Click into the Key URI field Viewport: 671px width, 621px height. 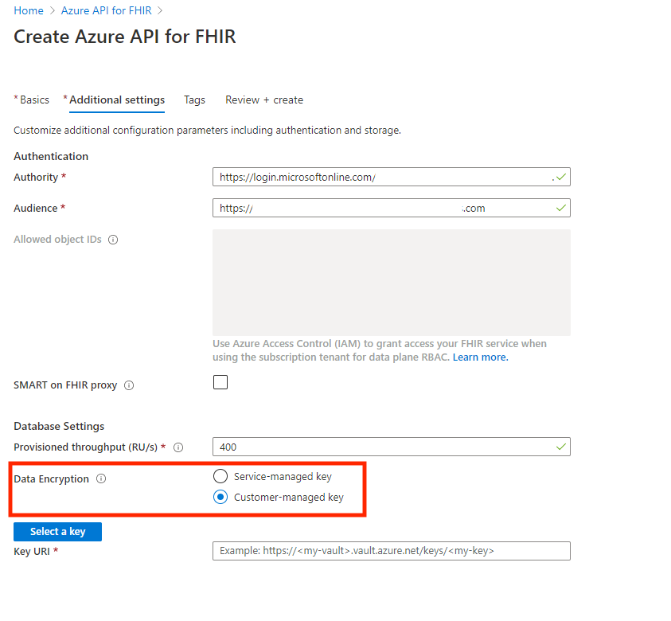391,551
